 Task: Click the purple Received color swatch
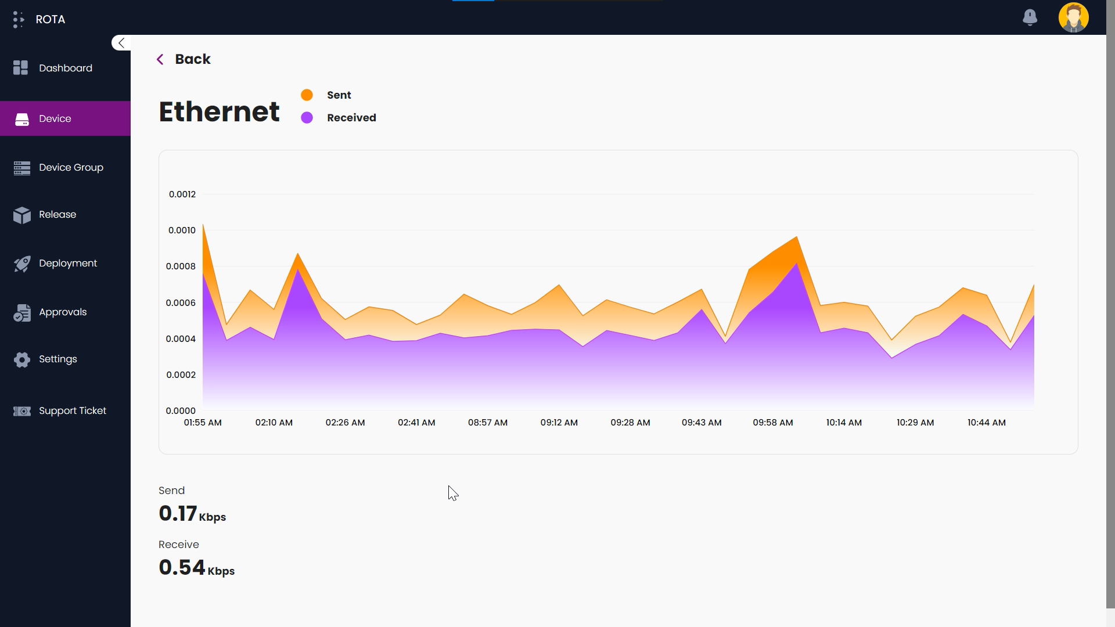pyautogui.click(x=307, y=117)
